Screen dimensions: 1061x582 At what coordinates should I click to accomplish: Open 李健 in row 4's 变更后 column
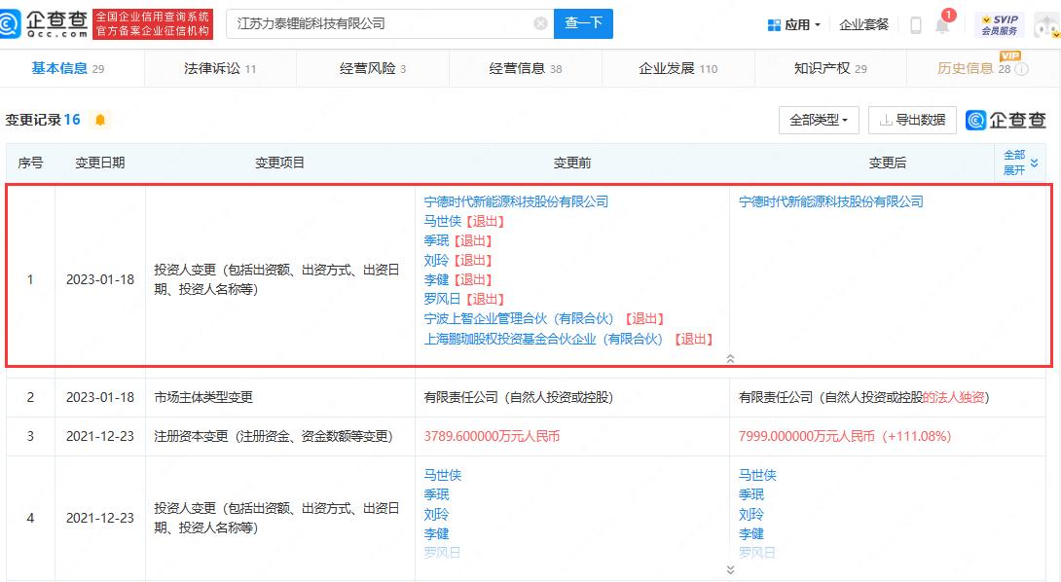751,534
